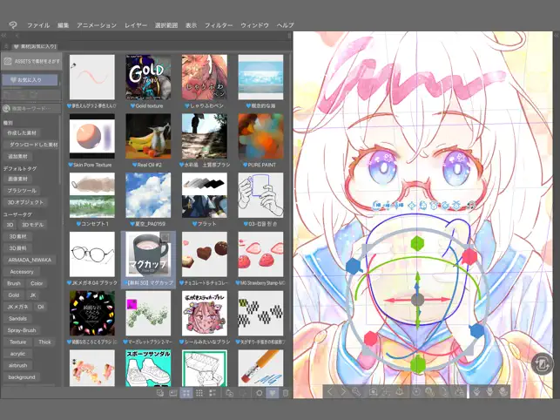Screen dimensions: 560x420
Task: Select the お気に入り favorites folder
Action: click(x=30, y=79)
